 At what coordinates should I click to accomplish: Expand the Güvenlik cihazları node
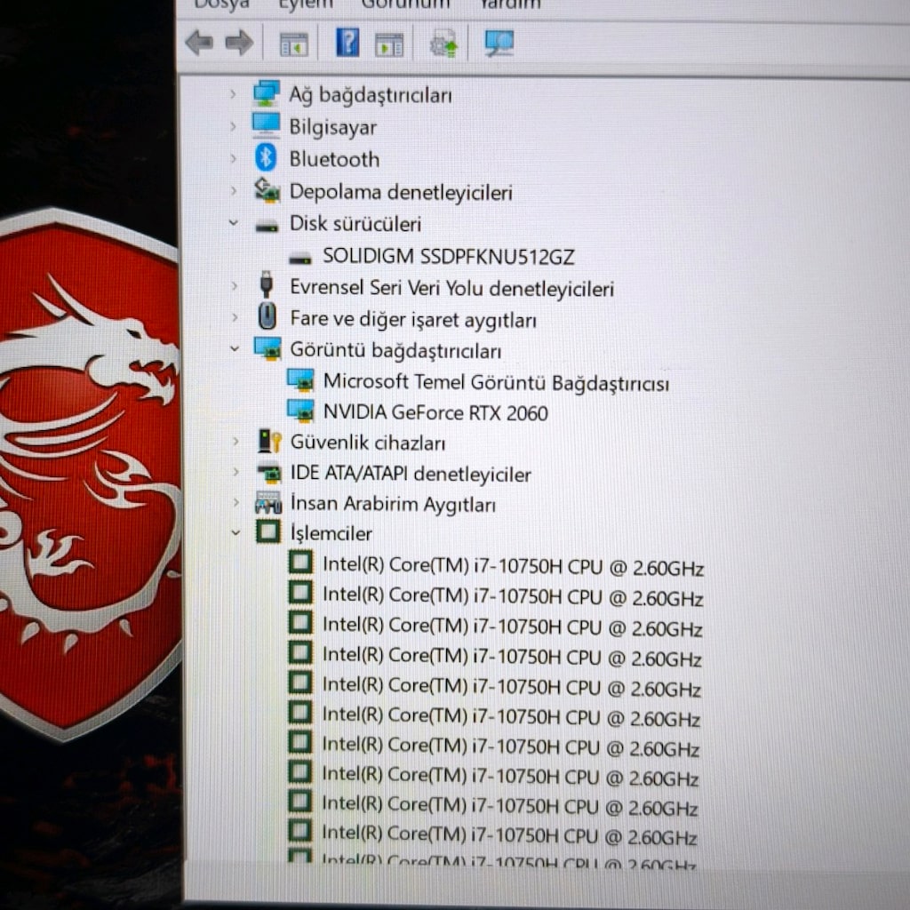click(235, 442)
